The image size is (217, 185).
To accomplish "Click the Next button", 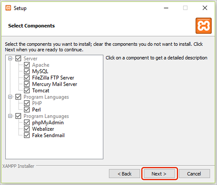I will 159,174.
